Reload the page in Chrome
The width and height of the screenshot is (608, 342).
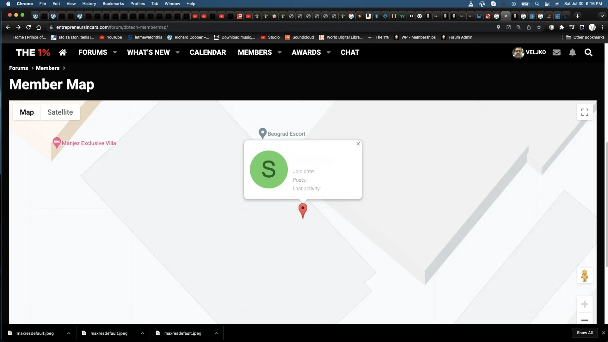coord(28,27)
